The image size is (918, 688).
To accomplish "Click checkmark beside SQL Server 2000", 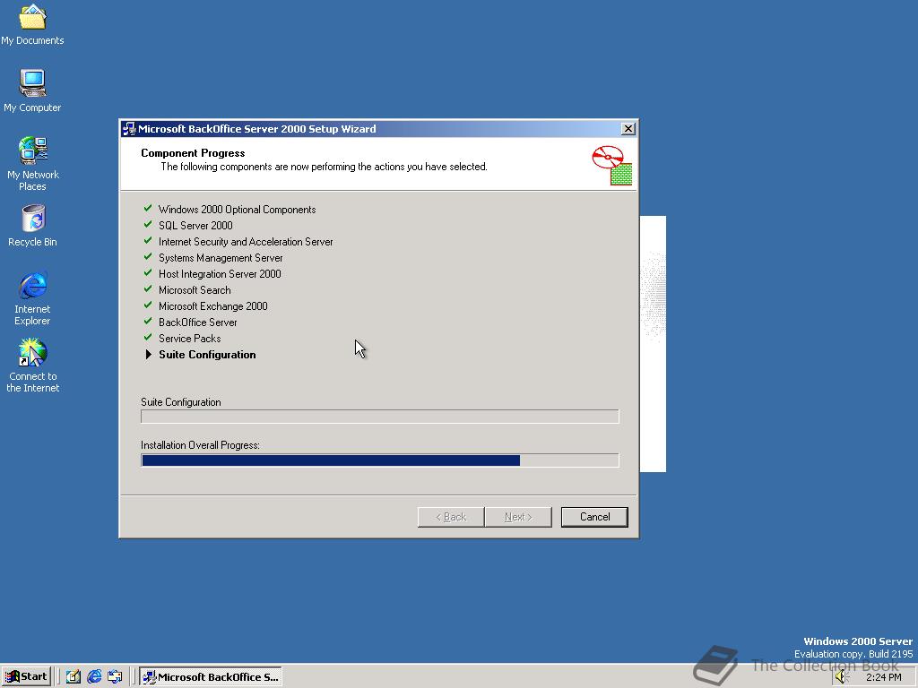I will (x=148, y=225).
